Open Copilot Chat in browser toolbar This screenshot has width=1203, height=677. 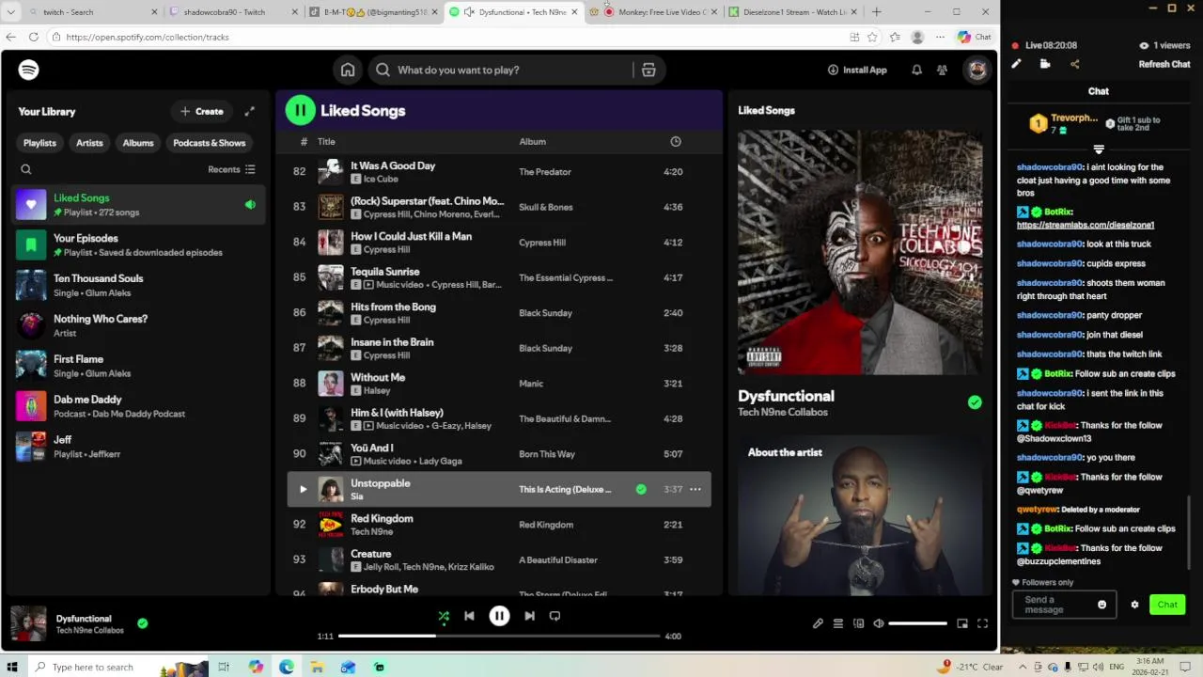click(x=975, y=37)
